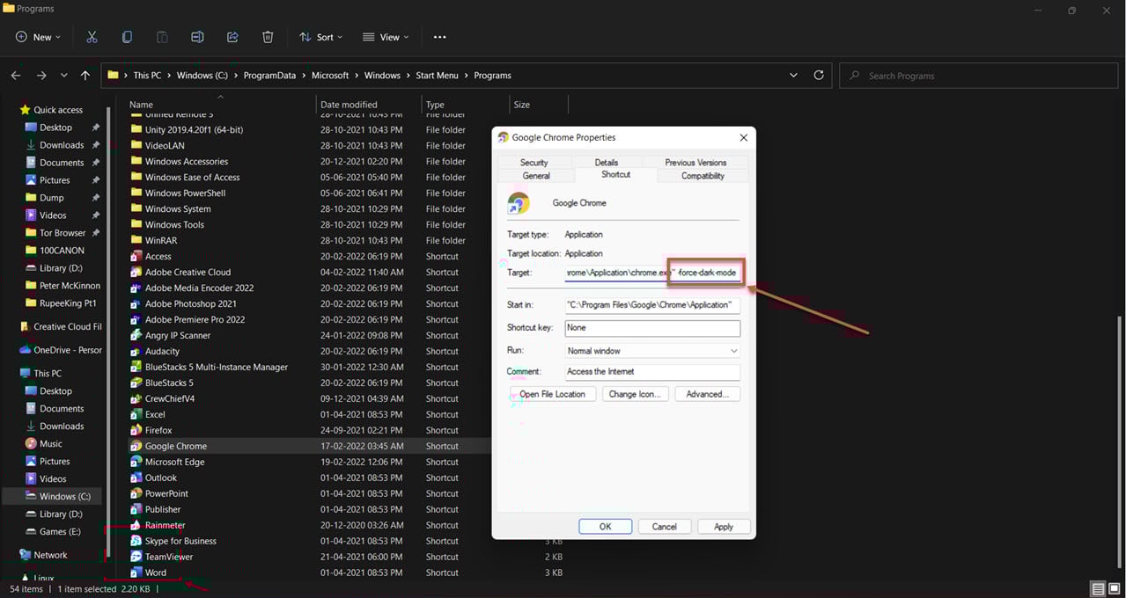Click the Up one level arrow
The width and height of the screenshot is (1126, 598).
click(85, 76)
